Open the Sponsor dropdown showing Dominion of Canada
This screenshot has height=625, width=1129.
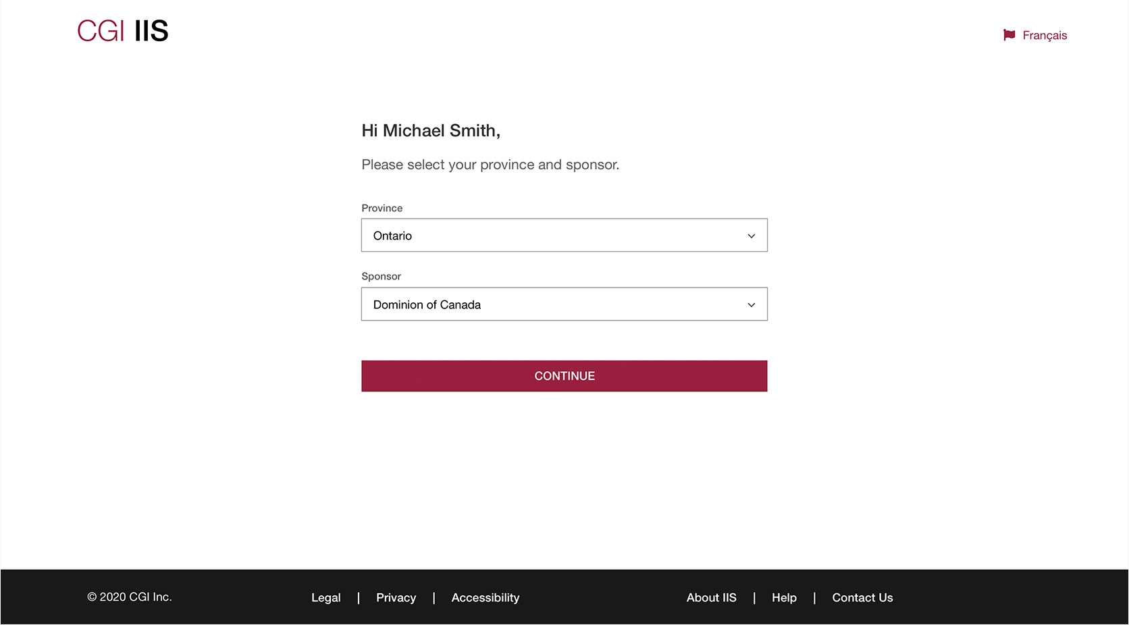point(554,304)
